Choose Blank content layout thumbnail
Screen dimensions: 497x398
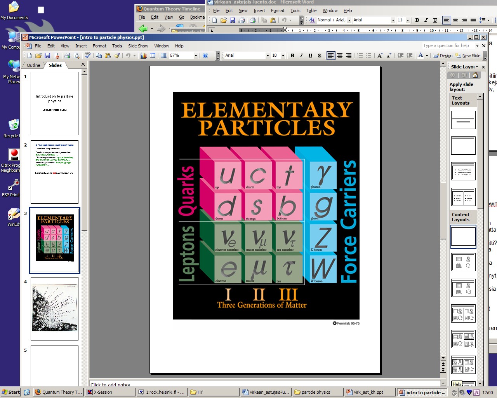[463, 236]
